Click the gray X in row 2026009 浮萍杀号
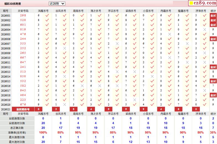217x144 pixels. pos(205,53)
